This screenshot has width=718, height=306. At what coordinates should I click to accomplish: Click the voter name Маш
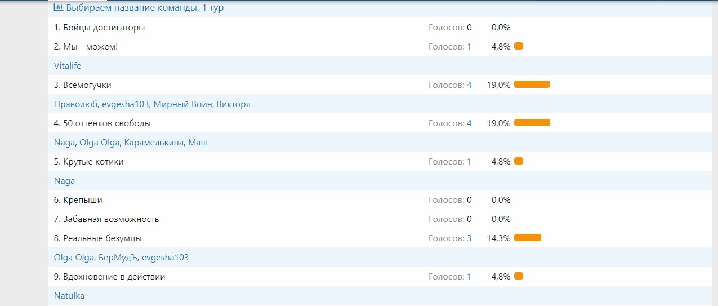[x=198, y=143]
